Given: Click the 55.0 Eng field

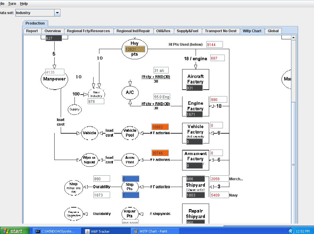Looking at the screenshot, I should point(162,97).
